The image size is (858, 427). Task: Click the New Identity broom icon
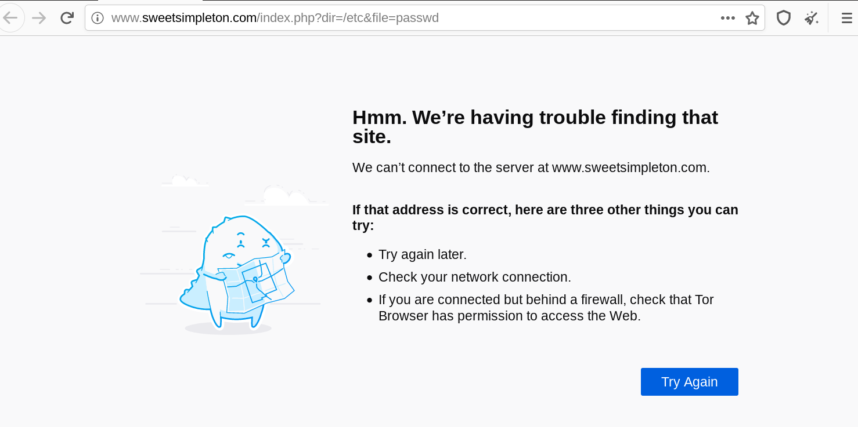tap(811, 18)
